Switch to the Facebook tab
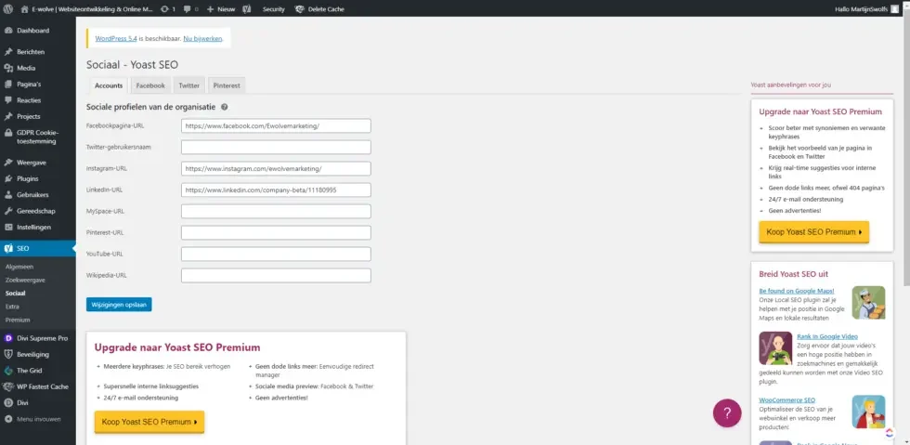Screen dimensions: 910x445 150,85
